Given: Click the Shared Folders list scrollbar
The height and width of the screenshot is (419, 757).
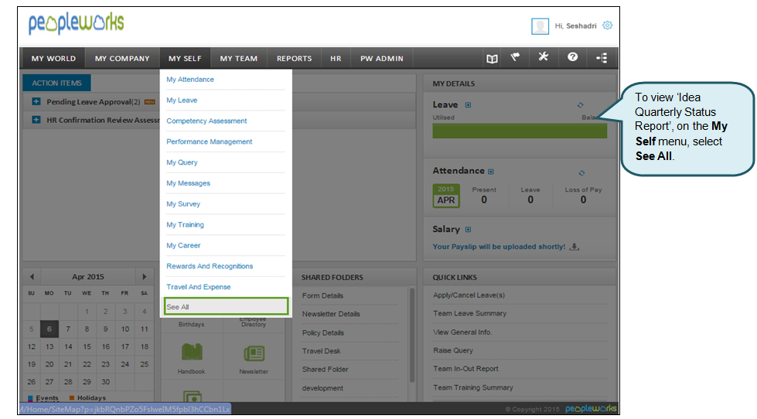Looking at the screenshot, I should click(412, 335).
